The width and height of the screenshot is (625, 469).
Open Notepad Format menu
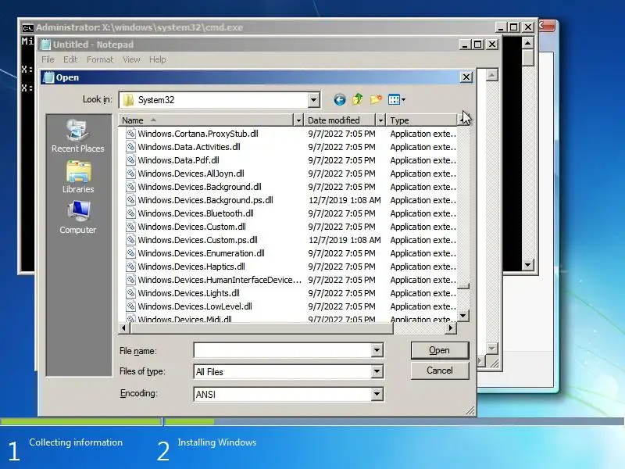tap(100, 59)
